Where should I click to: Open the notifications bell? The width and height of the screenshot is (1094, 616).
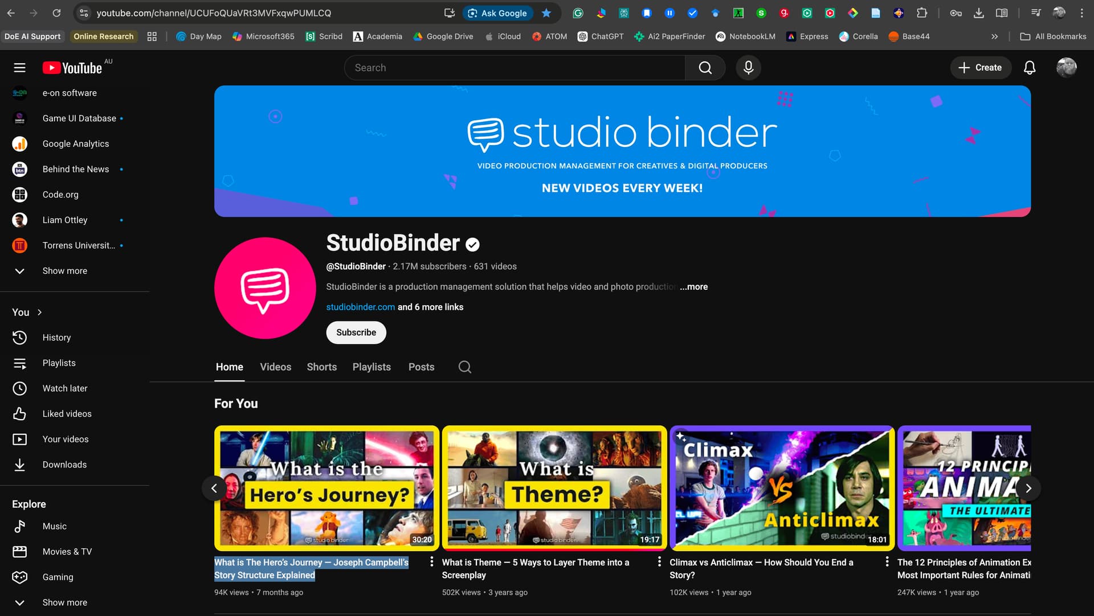click(x=1029, y=68)
